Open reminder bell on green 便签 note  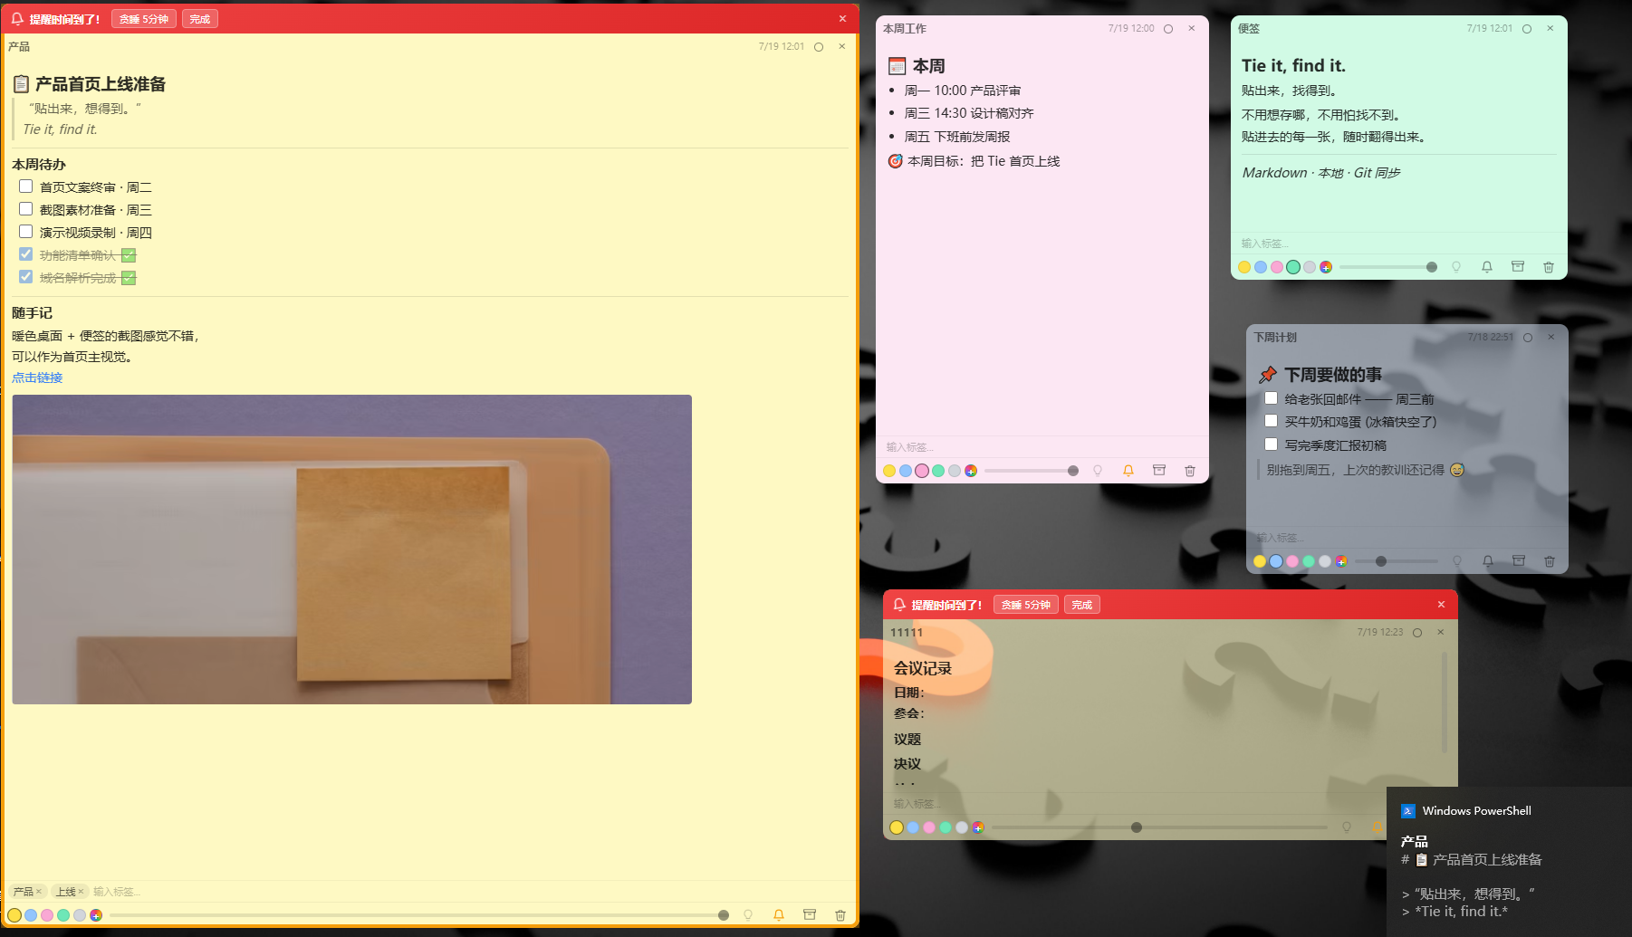click(1487, 267)
